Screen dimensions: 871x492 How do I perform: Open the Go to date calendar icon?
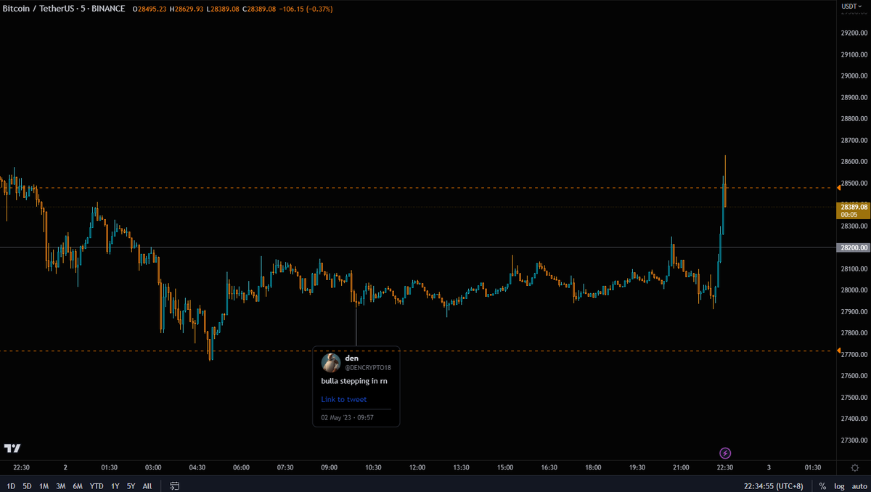tap(175, 485)
